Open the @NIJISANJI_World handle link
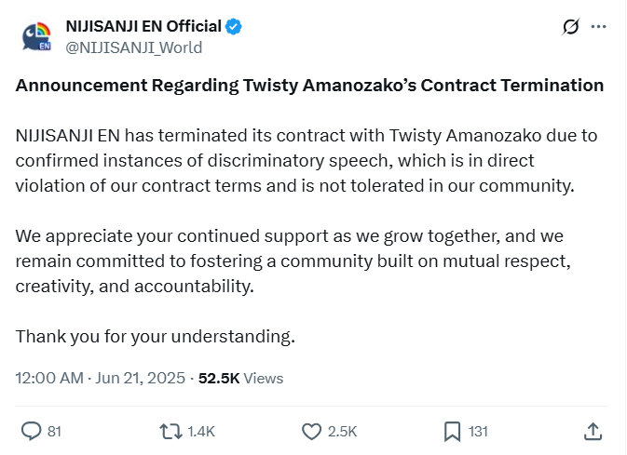 (134, 47)
